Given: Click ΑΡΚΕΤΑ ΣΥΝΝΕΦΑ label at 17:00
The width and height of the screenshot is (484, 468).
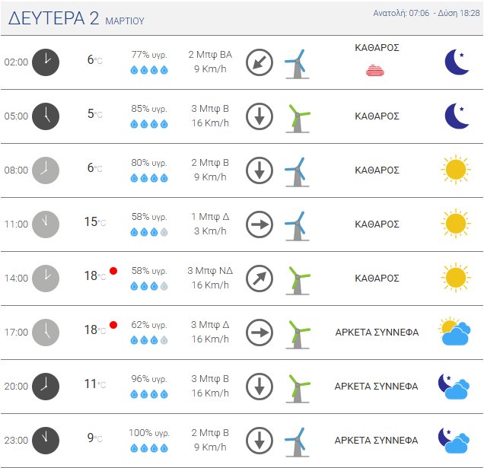Looking at the screenshot, I should click(376, 332).
